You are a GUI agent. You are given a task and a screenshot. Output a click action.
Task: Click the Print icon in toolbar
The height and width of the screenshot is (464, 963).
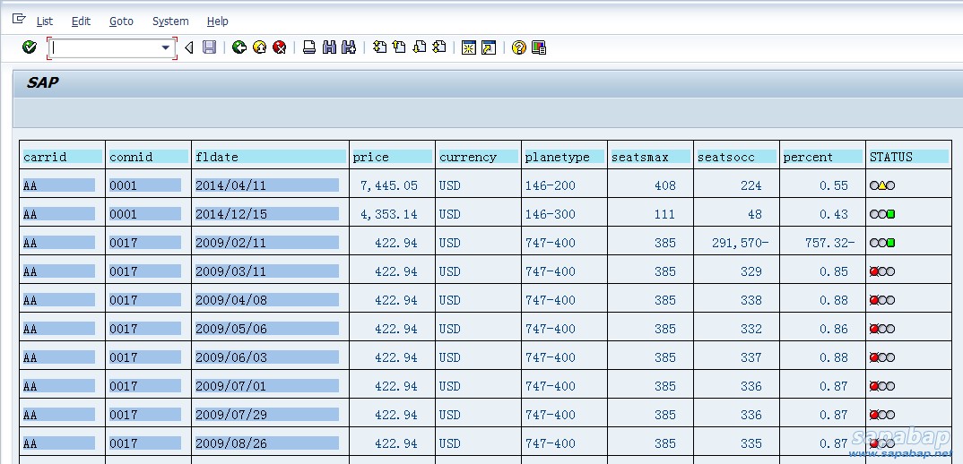pos(309,47)
